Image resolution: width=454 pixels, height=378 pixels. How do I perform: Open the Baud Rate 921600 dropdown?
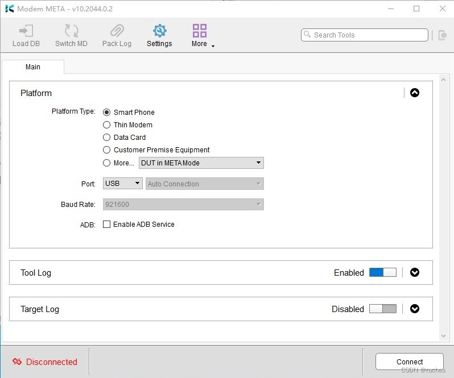(183, 204)
